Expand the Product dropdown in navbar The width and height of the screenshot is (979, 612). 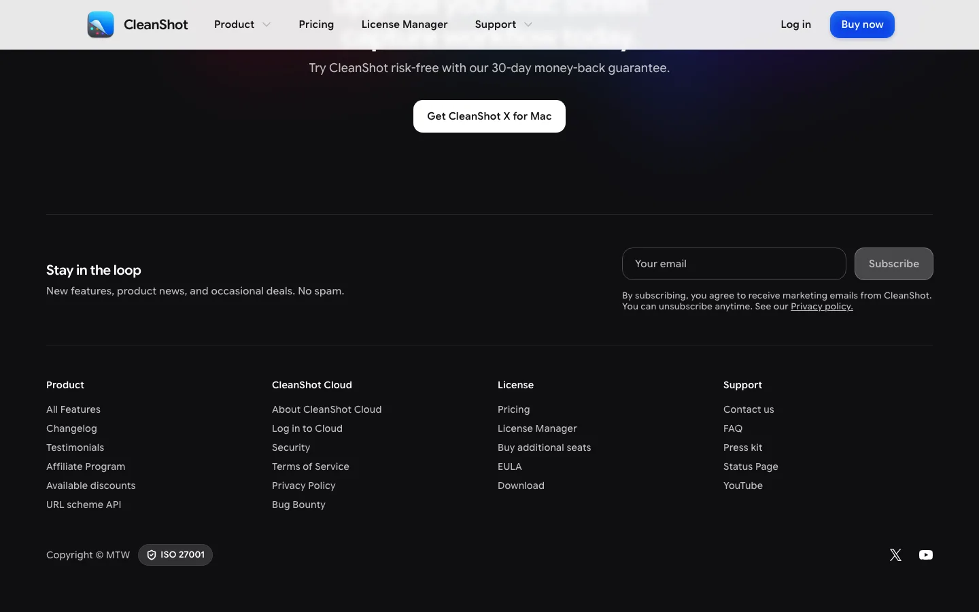242,24
